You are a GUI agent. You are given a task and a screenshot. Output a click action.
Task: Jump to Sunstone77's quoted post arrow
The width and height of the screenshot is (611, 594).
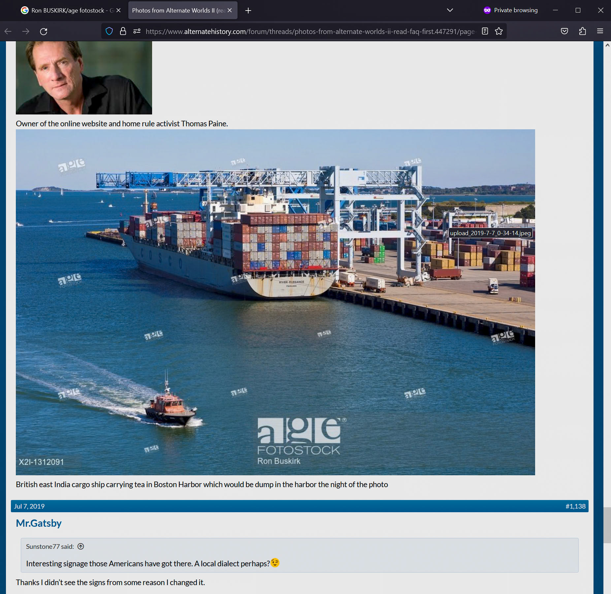point(81,547)
